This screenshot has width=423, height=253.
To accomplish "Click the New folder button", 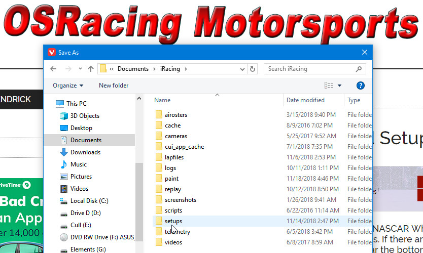I will (x=114, y=86).
